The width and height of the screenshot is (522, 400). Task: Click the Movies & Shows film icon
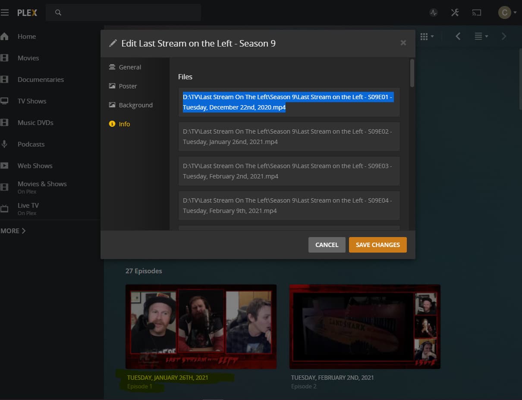(x=4, y=187)
